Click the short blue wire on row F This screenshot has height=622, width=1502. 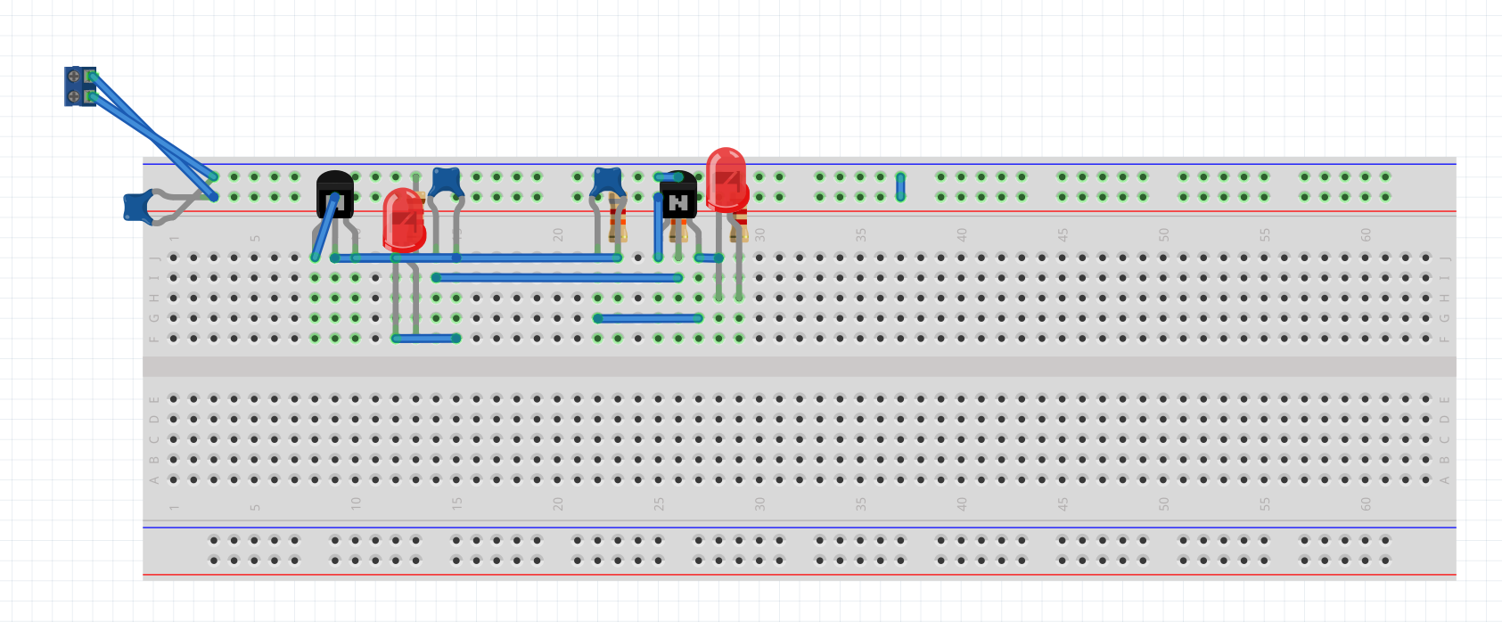[x=426, y=339]
